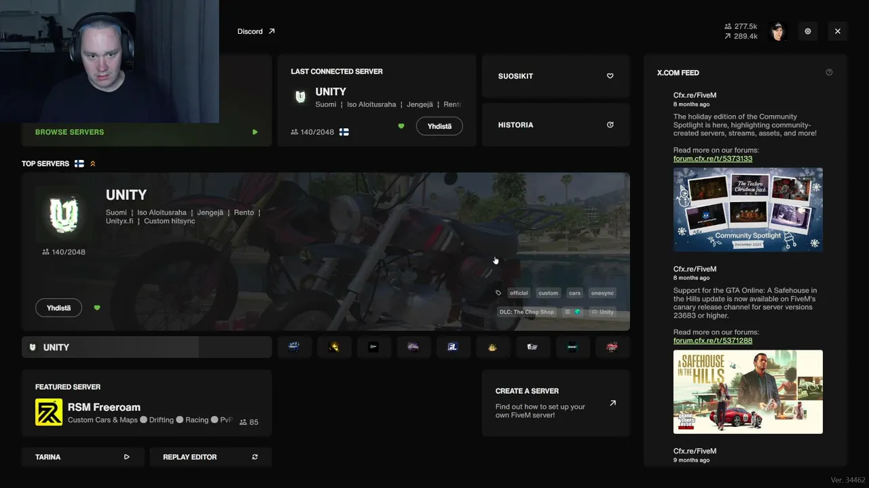The height and width of the screenshot is (488, 869).
Task: Click the tag icon before server tags
Action: (x=498, y=293)
